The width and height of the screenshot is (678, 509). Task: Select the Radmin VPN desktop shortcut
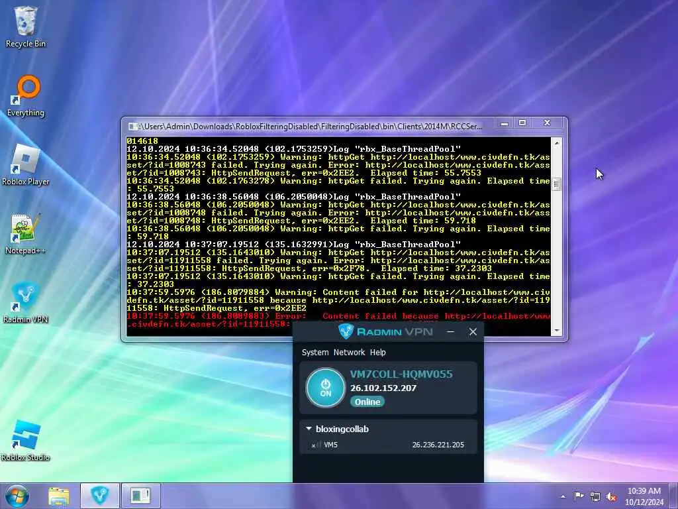[26, 303]
